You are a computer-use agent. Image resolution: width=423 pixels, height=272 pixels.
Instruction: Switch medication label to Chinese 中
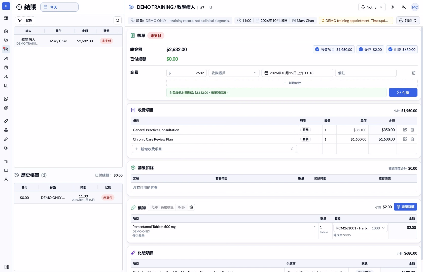155,207
